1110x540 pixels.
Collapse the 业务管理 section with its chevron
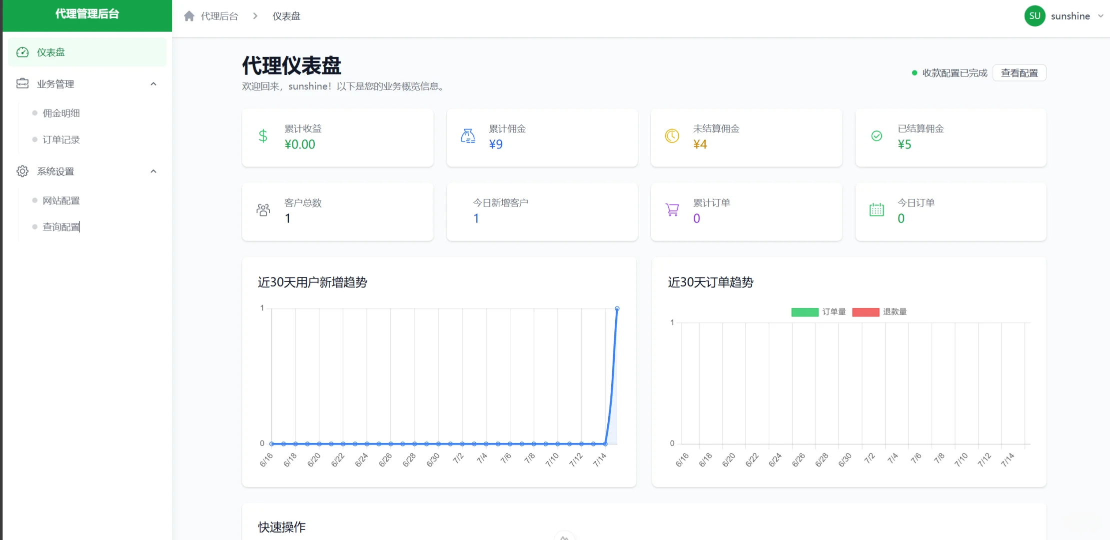click(153, 83)
